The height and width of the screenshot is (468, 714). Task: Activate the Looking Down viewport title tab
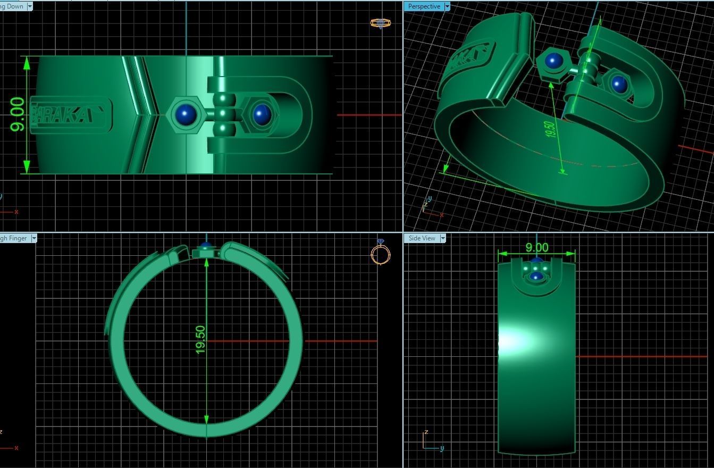coord(13,6)
